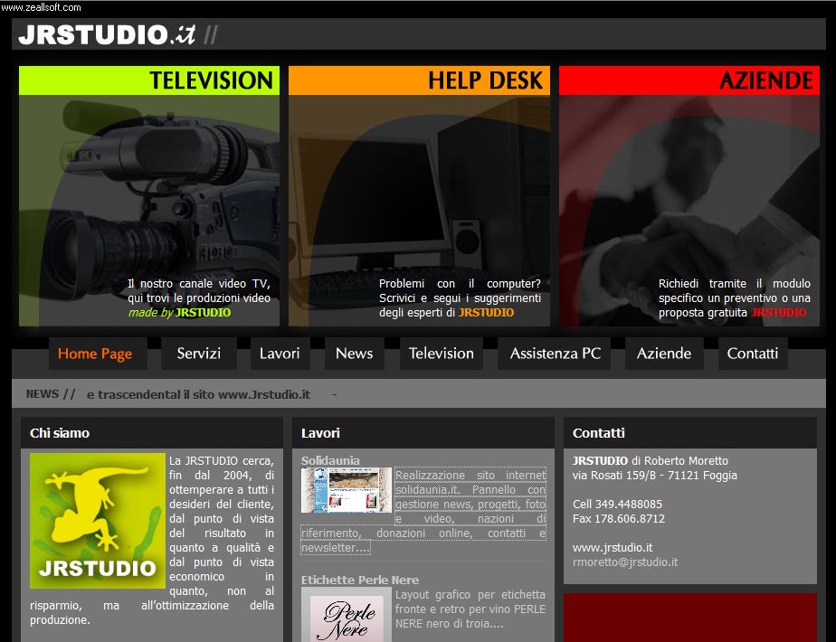Click the yellow gecko JRSTUDIO logo image

pos(98,521)
